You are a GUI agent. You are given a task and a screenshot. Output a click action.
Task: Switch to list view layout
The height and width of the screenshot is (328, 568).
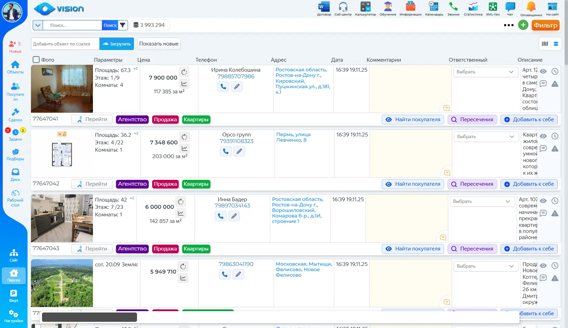[x=556, y=44]
